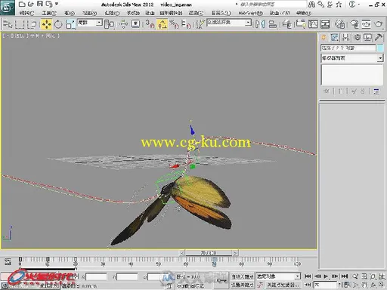Expand the Modifier List dropdown
387x290 pixels.
tap(352, 58)
